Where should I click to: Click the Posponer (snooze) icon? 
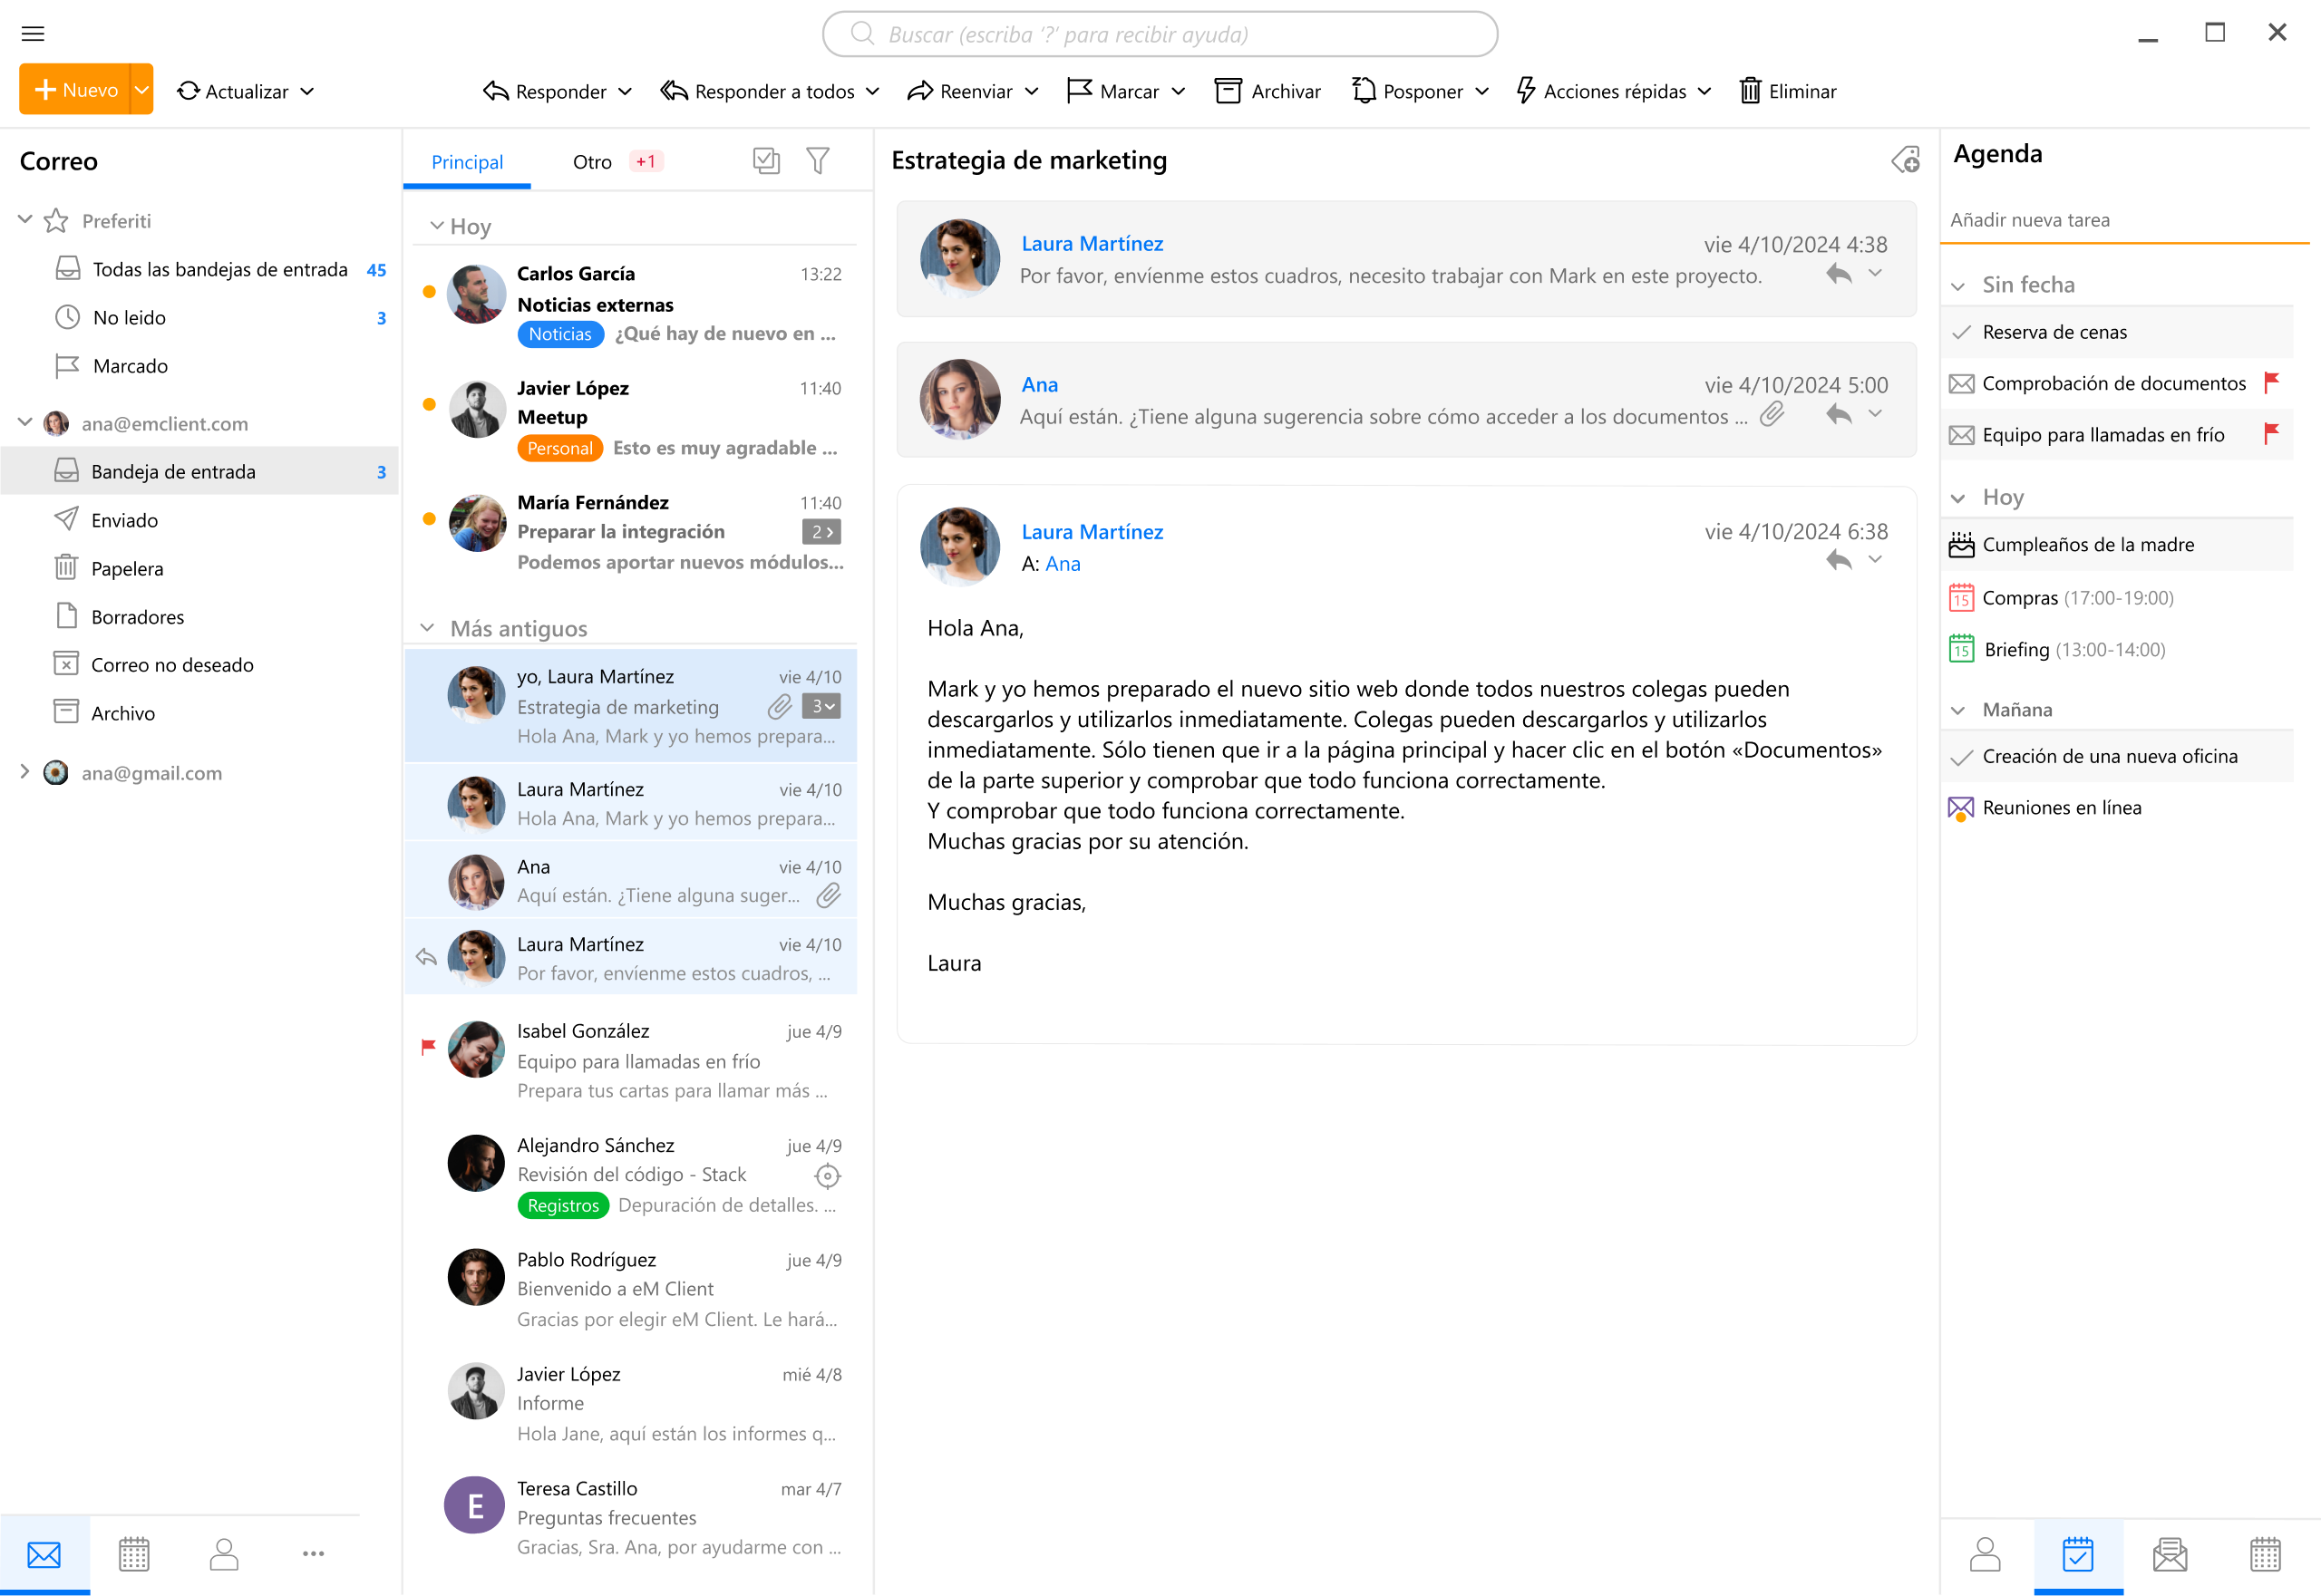tap(1362, 90)
